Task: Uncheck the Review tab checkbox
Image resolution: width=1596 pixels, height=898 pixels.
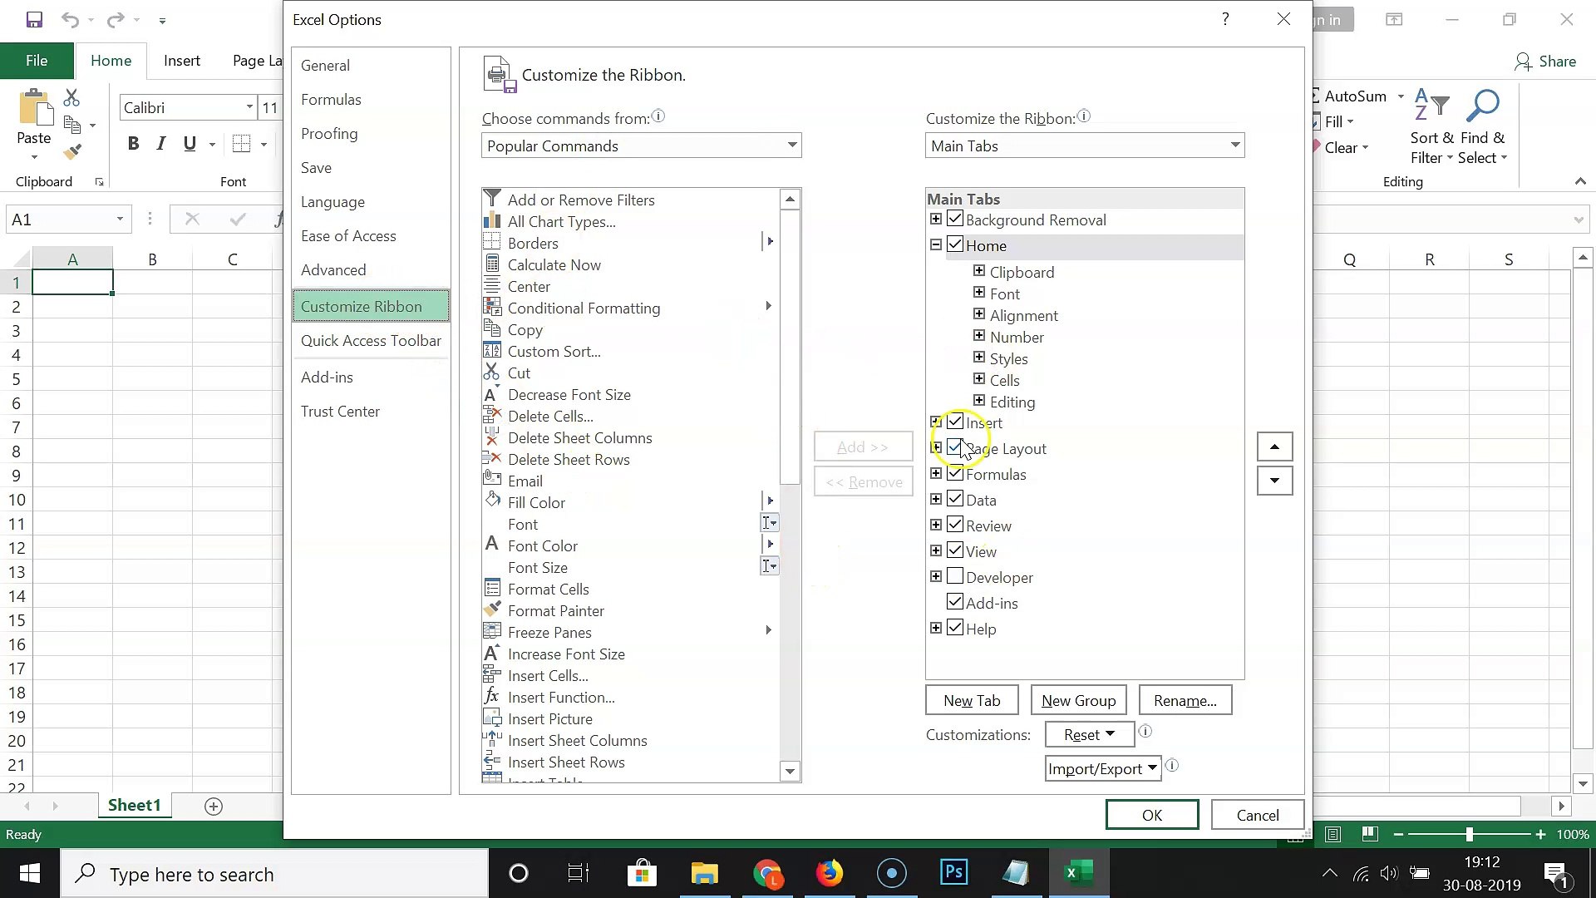Action: click(x=955, y=525)
